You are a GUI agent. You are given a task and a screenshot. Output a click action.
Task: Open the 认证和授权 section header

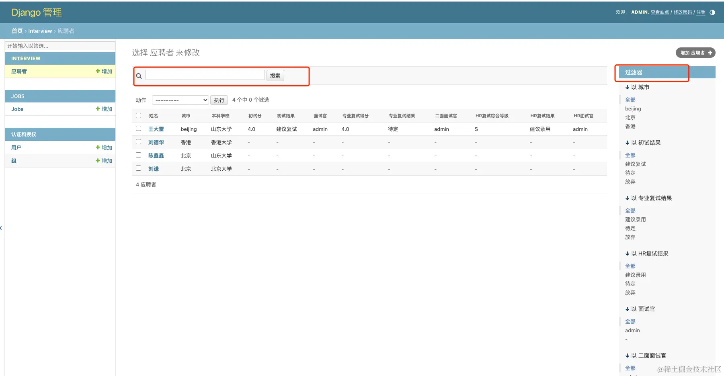tap(24, 135)
